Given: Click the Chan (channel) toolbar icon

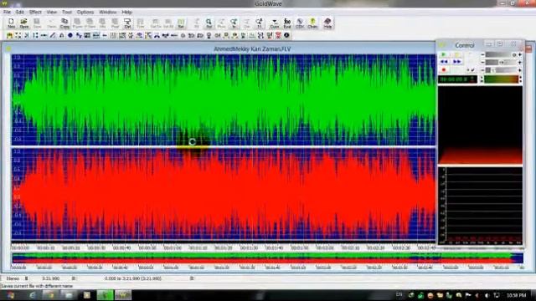Looking at the screenshot, I should [312, 23].
